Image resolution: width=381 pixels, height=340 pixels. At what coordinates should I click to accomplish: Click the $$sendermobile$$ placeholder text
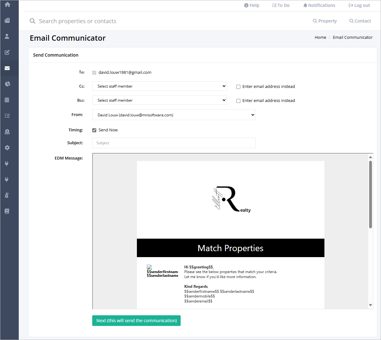pyautogui.click(x=199, y=296)
